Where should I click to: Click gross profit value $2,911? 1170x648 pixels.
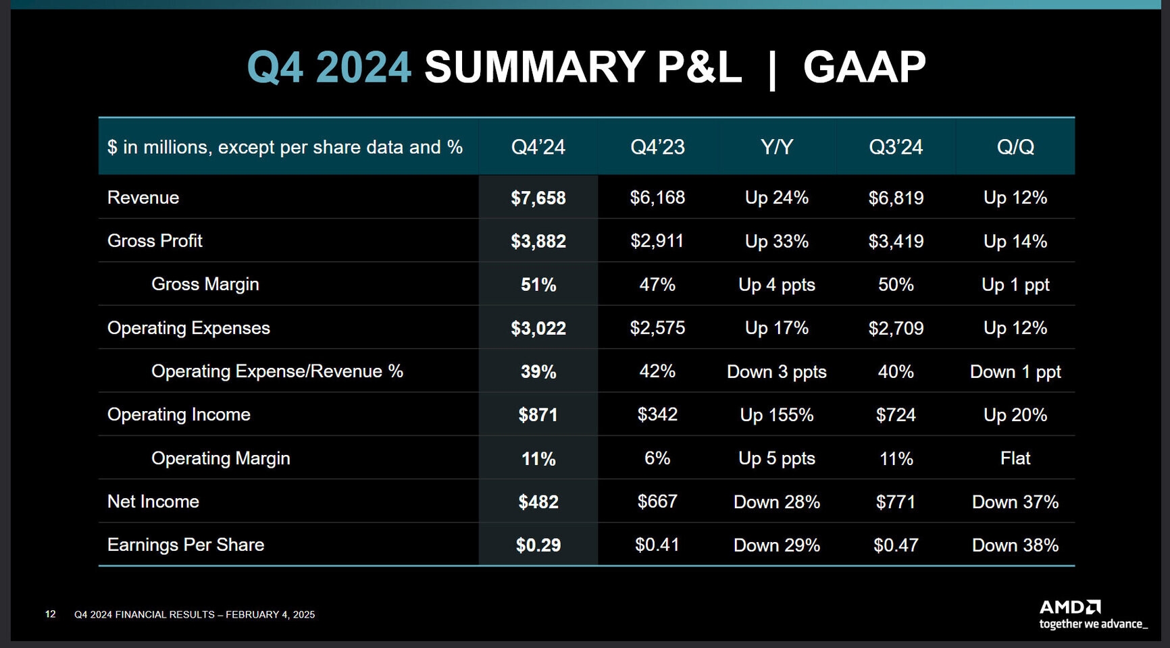click(657, 241)
